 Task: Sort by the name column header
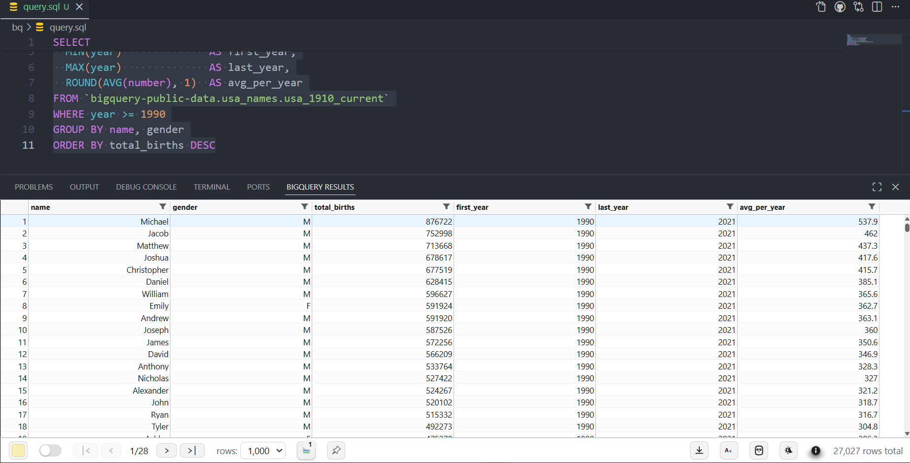pyautogui.click(x=40, y=207)
